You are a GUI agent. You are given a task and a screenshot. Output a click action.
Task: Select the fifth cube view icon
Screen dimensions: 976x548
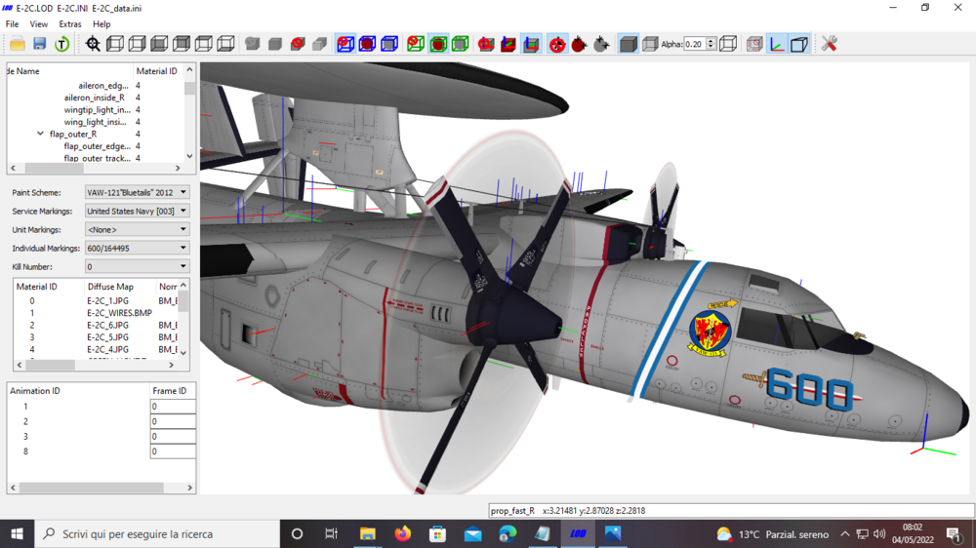point(204,44)
